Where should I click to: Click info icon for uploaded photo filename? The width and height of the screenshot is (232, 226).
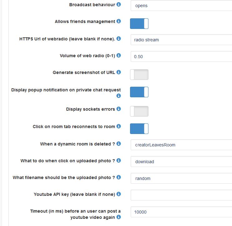118,178
